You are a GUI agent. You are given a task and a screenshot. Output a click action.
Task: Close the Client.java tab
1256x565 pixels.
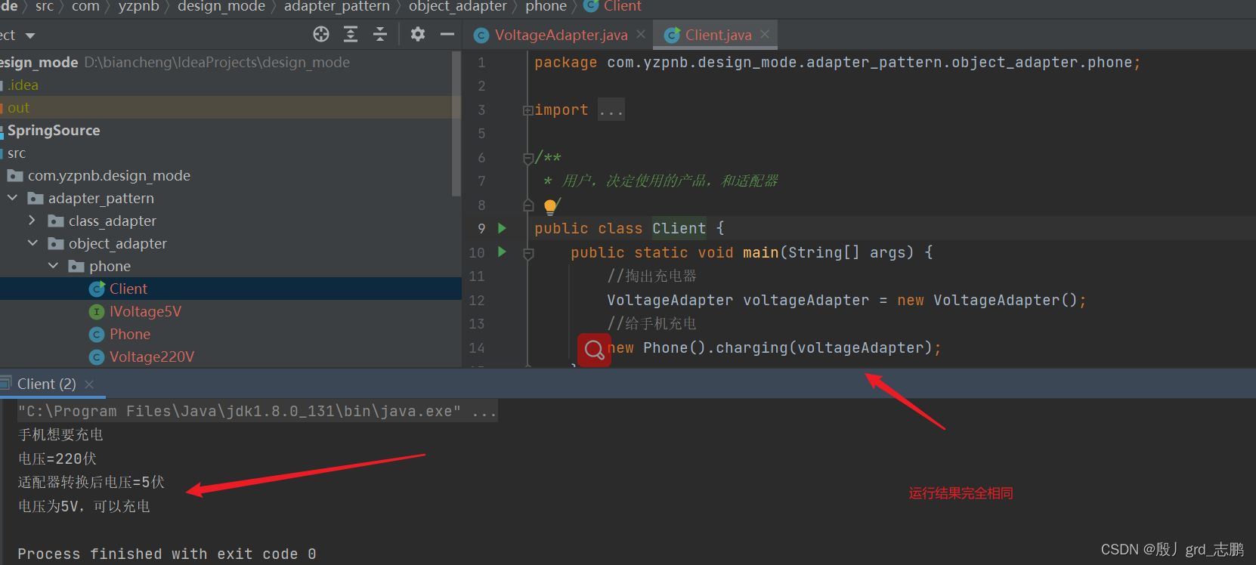(x=765, y=34)
